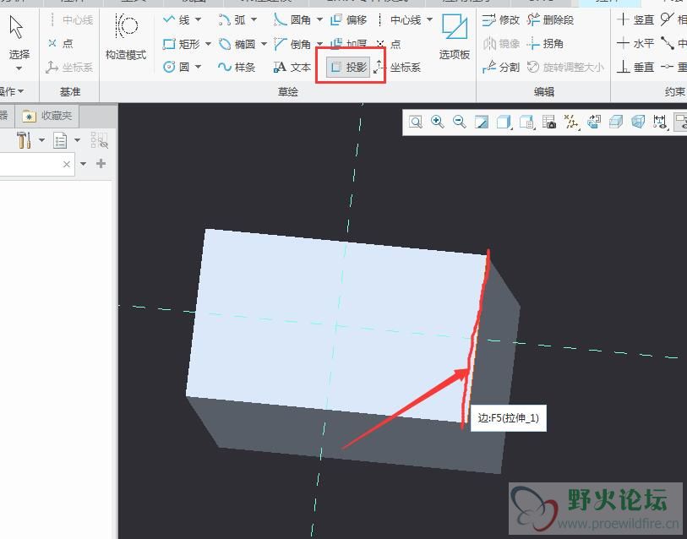687x539 pixels.
Task: Select the 圆 circle tool
Action: pyautogui.click(x=176, y=67)
